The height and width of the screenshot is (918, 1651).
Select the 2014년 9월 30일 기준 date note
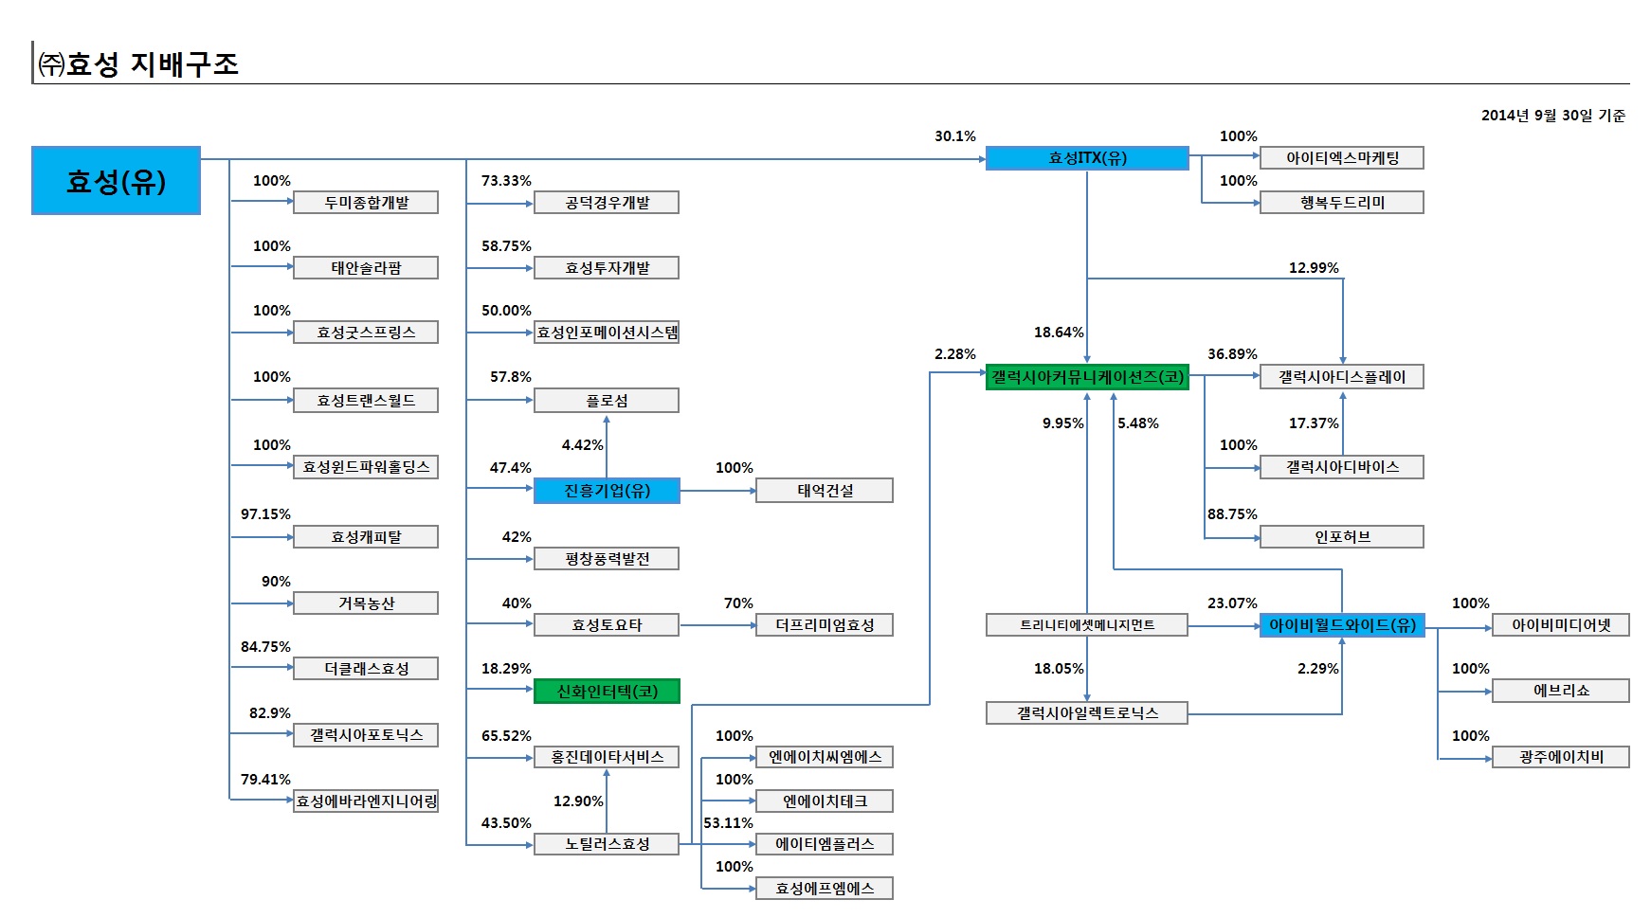1553,116
